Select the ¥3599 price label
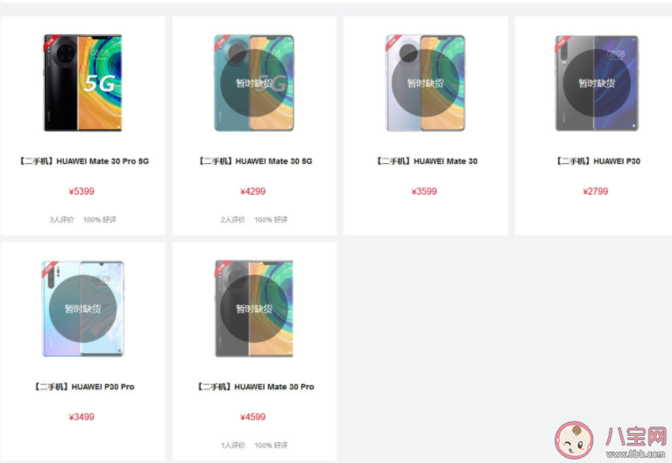 point(424,191)
